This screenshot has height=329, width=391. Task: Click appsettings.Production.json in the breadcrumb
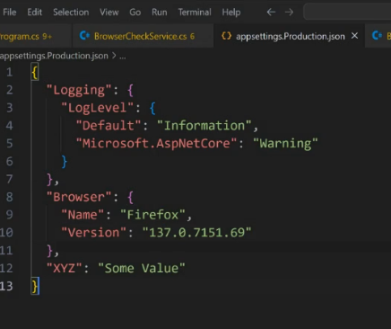54,56
